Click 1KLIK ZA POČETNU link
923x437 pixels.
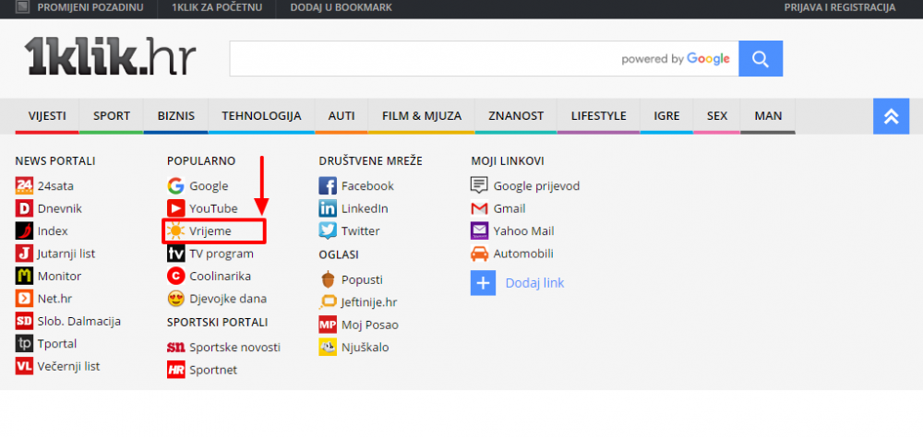click(217, 7)
